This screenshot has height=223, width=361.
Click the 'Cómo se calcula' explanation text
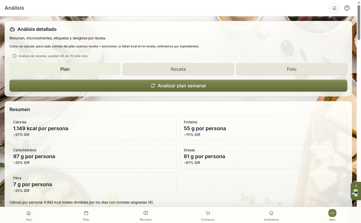point(104,46)
